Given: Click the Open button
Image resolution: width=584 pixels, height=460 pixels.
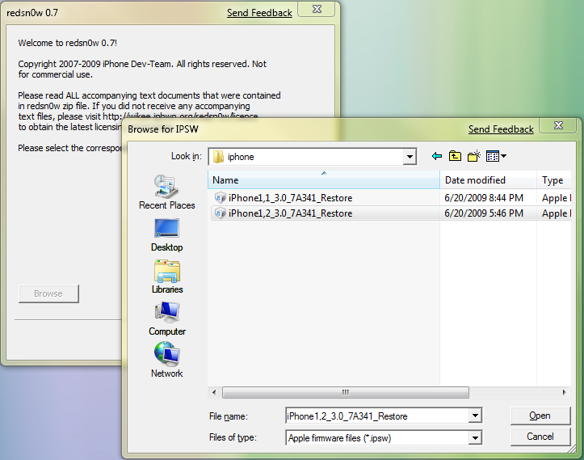Looking at the screenshot, I should pyautogui.click(x=540, y=416).
